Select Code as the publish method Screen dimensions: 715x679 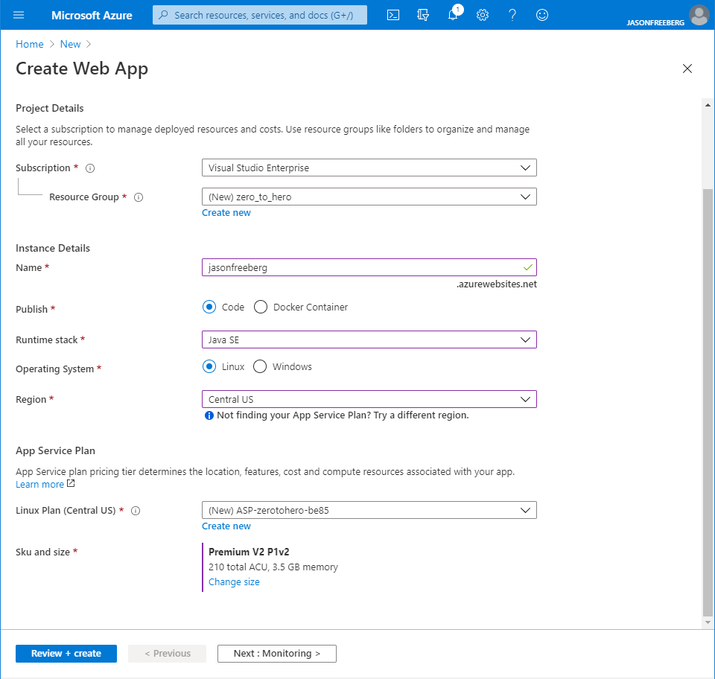tap(209, 306)
